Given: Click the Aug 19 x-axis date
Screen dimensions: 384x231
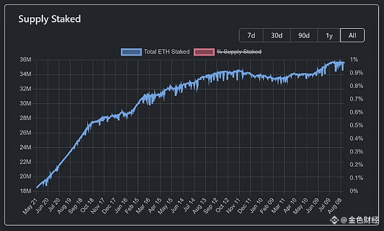Looking at the screenshot, I should coord(64,206).
